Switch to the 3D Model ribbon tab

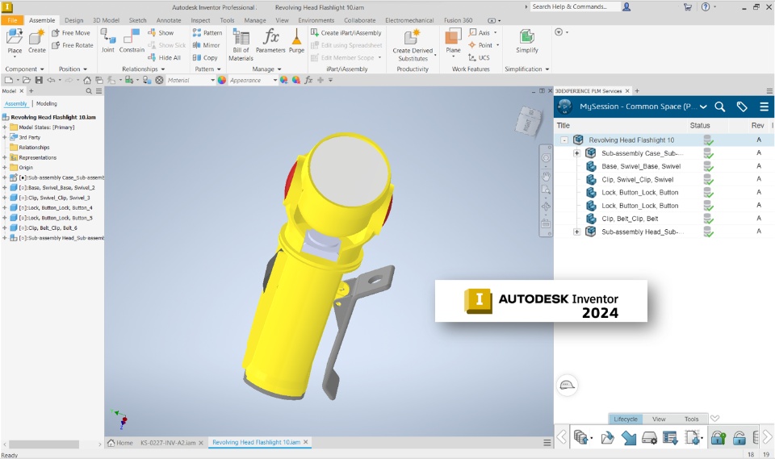coord(106,20)
